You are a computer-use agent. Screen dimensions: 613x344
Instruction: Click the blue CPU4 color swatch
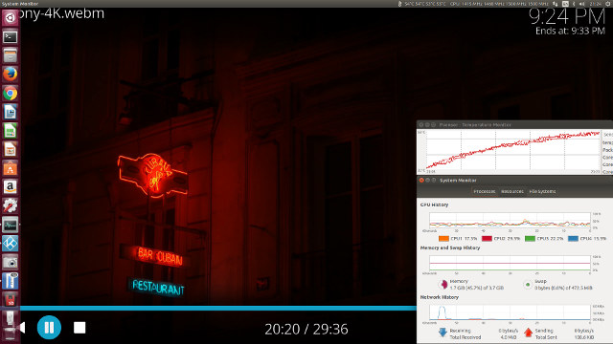573,238
